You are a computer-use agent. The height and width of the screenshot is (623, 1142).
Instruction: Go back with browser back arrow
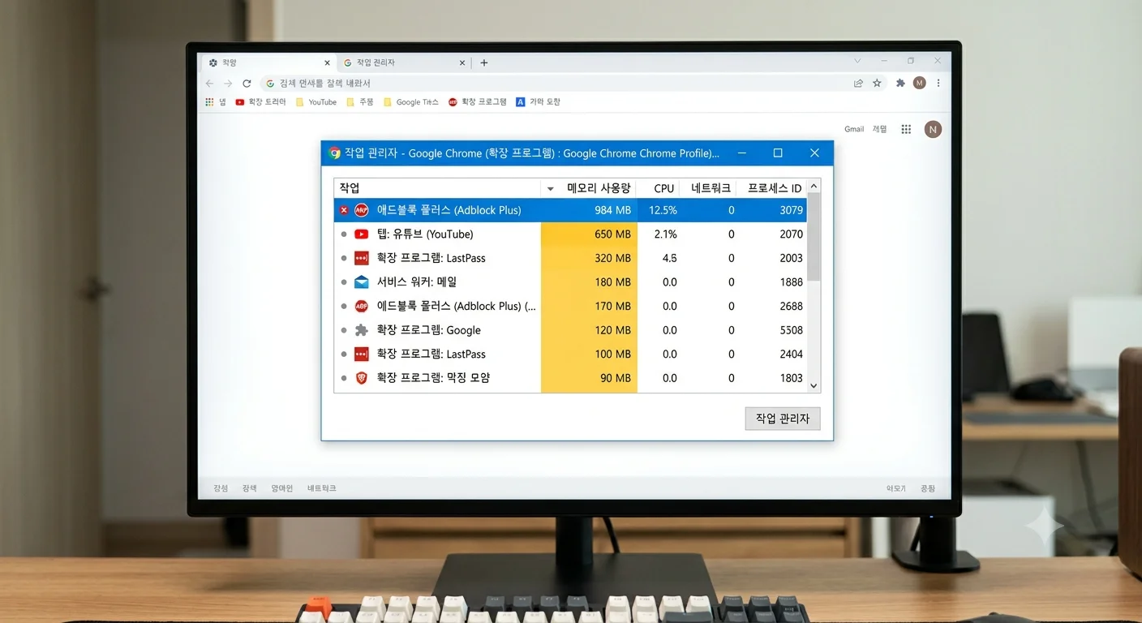(x=210, y=84)
